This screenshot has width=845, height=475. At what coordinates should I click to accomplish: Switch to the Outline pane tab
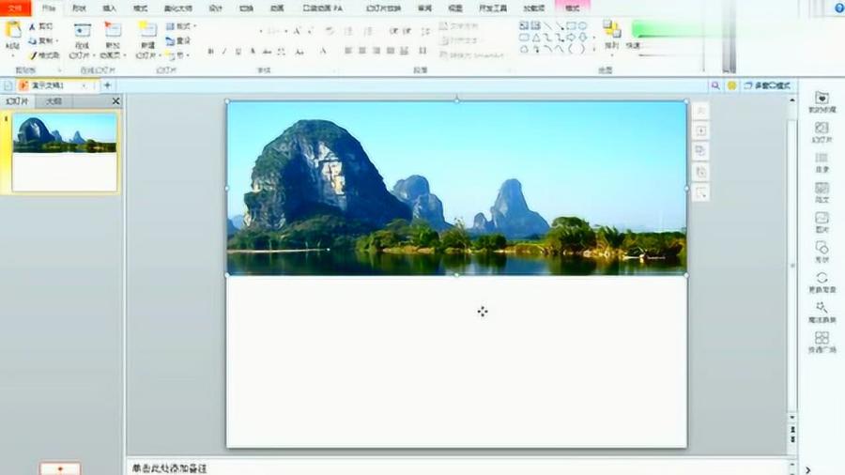click(54, 100)
